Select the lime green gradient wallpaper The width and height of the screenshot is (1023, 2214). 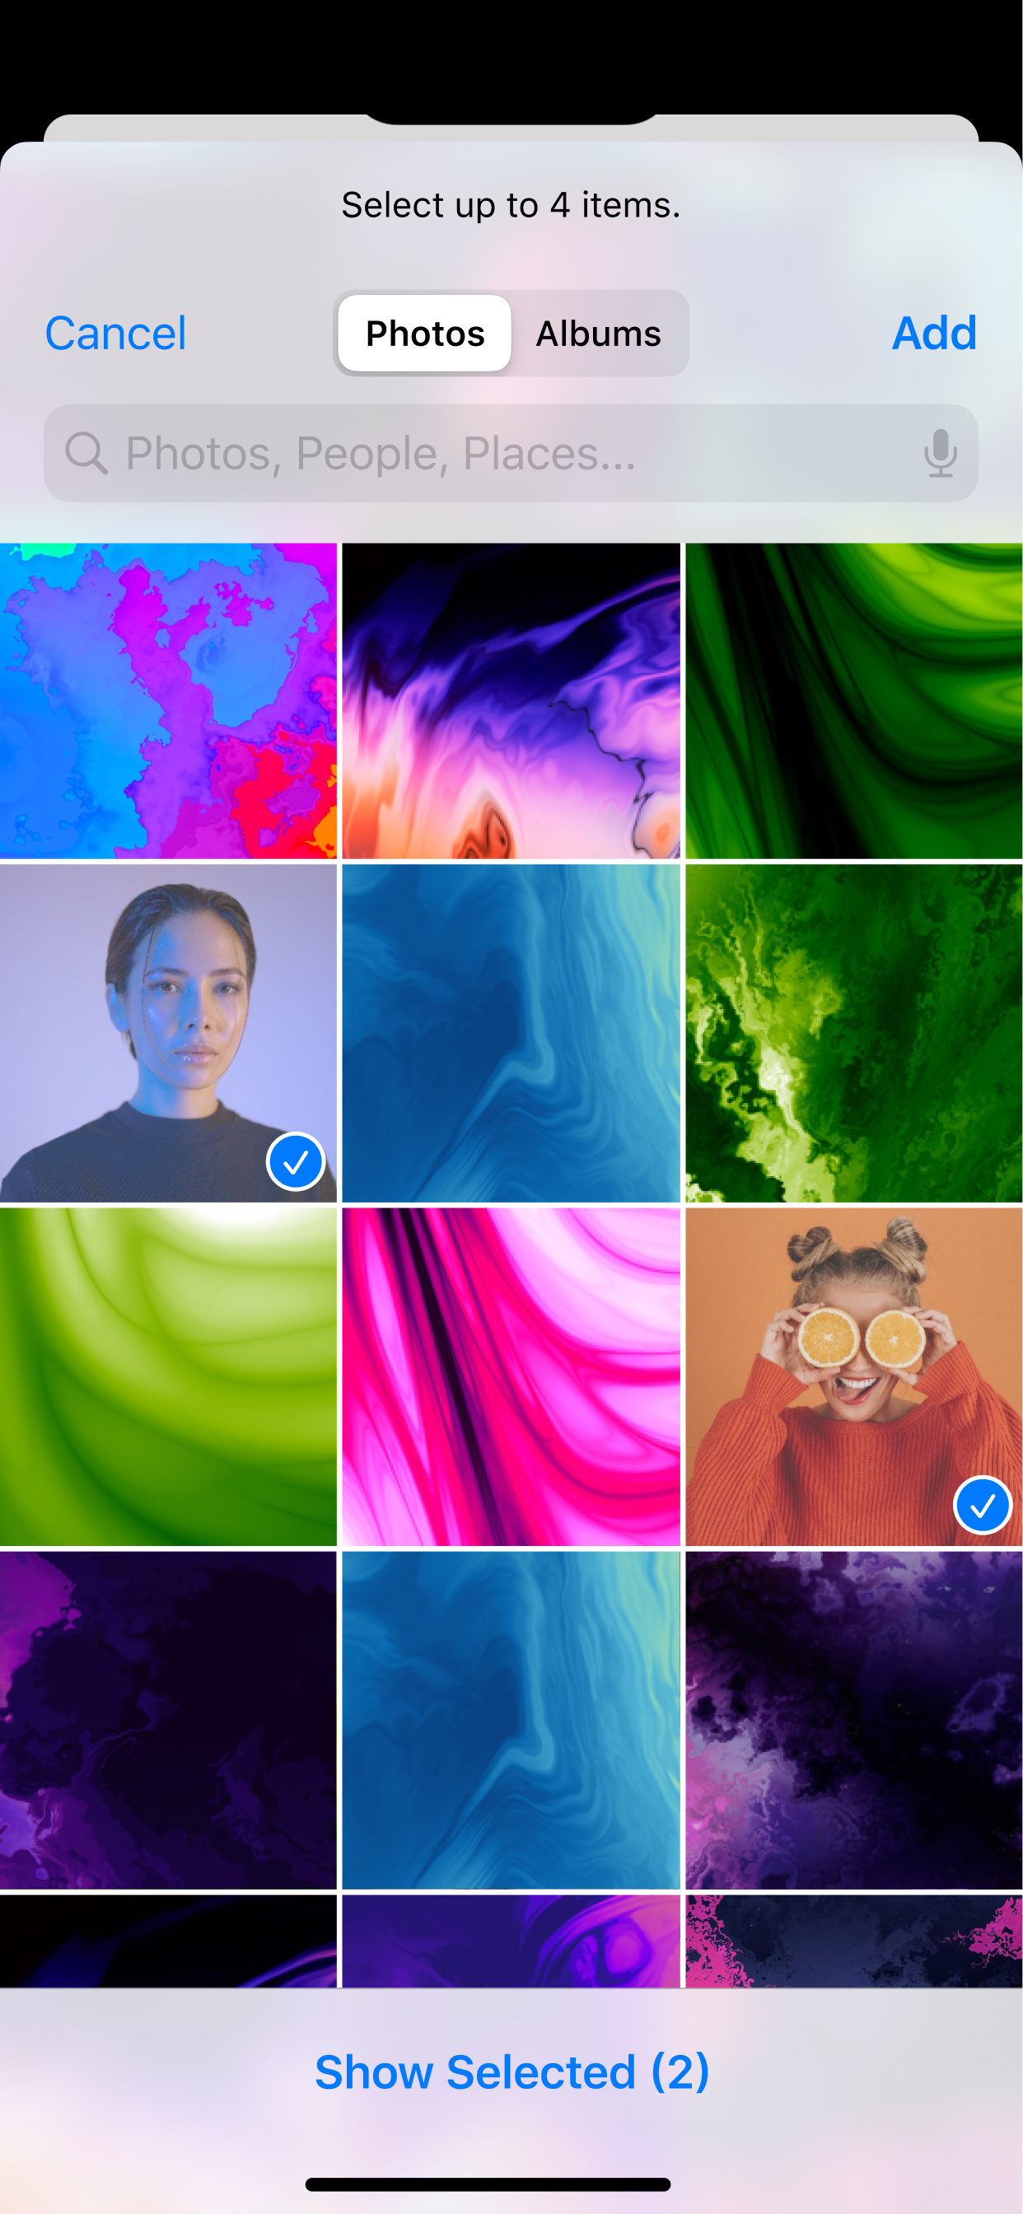169,1376
